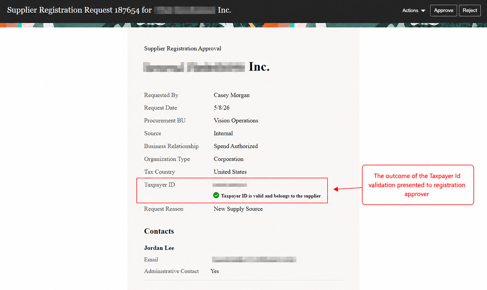Click the 'Request Date' label
The image size is (487, 290).
[161, 108]
